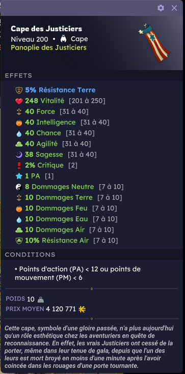Viewport: 185px width, 374px height.
Task: Click the weight icon beside Poids
Action: pyautogui.click(x=41, y=299)
